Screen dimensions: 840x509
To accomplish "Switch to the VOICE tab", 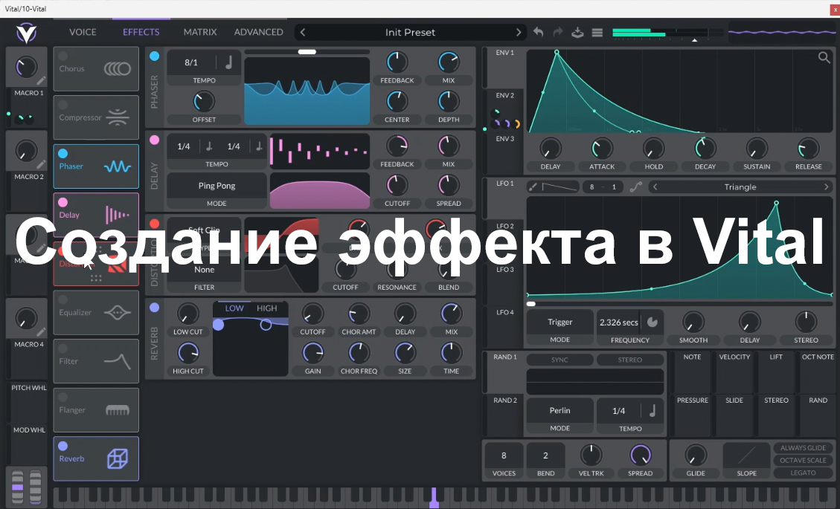I will (x=83, y=32).
